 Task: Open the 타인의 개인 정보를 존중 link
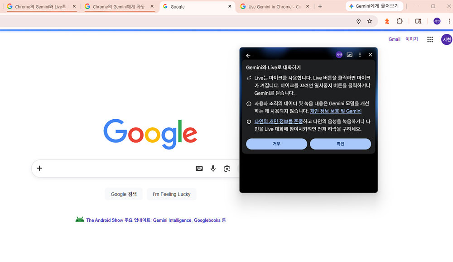coord(279,122)
